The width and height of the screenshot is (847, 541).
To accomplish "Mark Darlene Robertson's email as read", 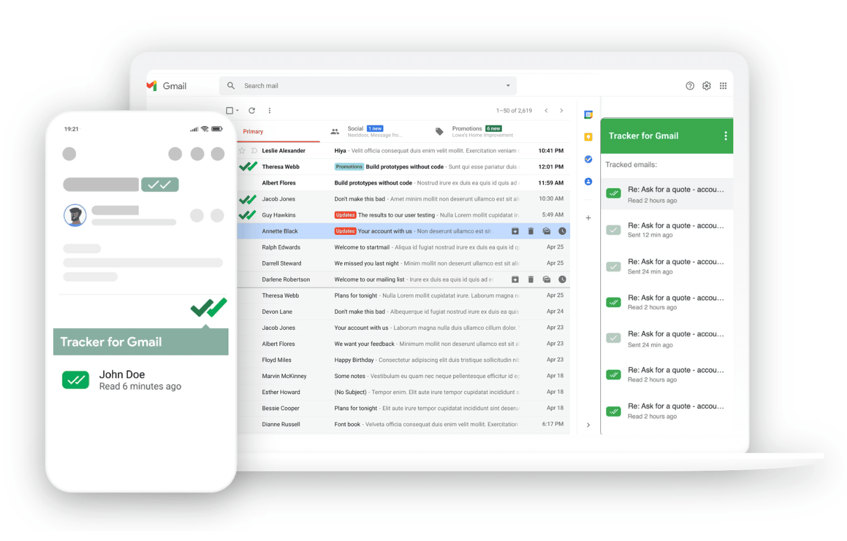I will (547, 279).
